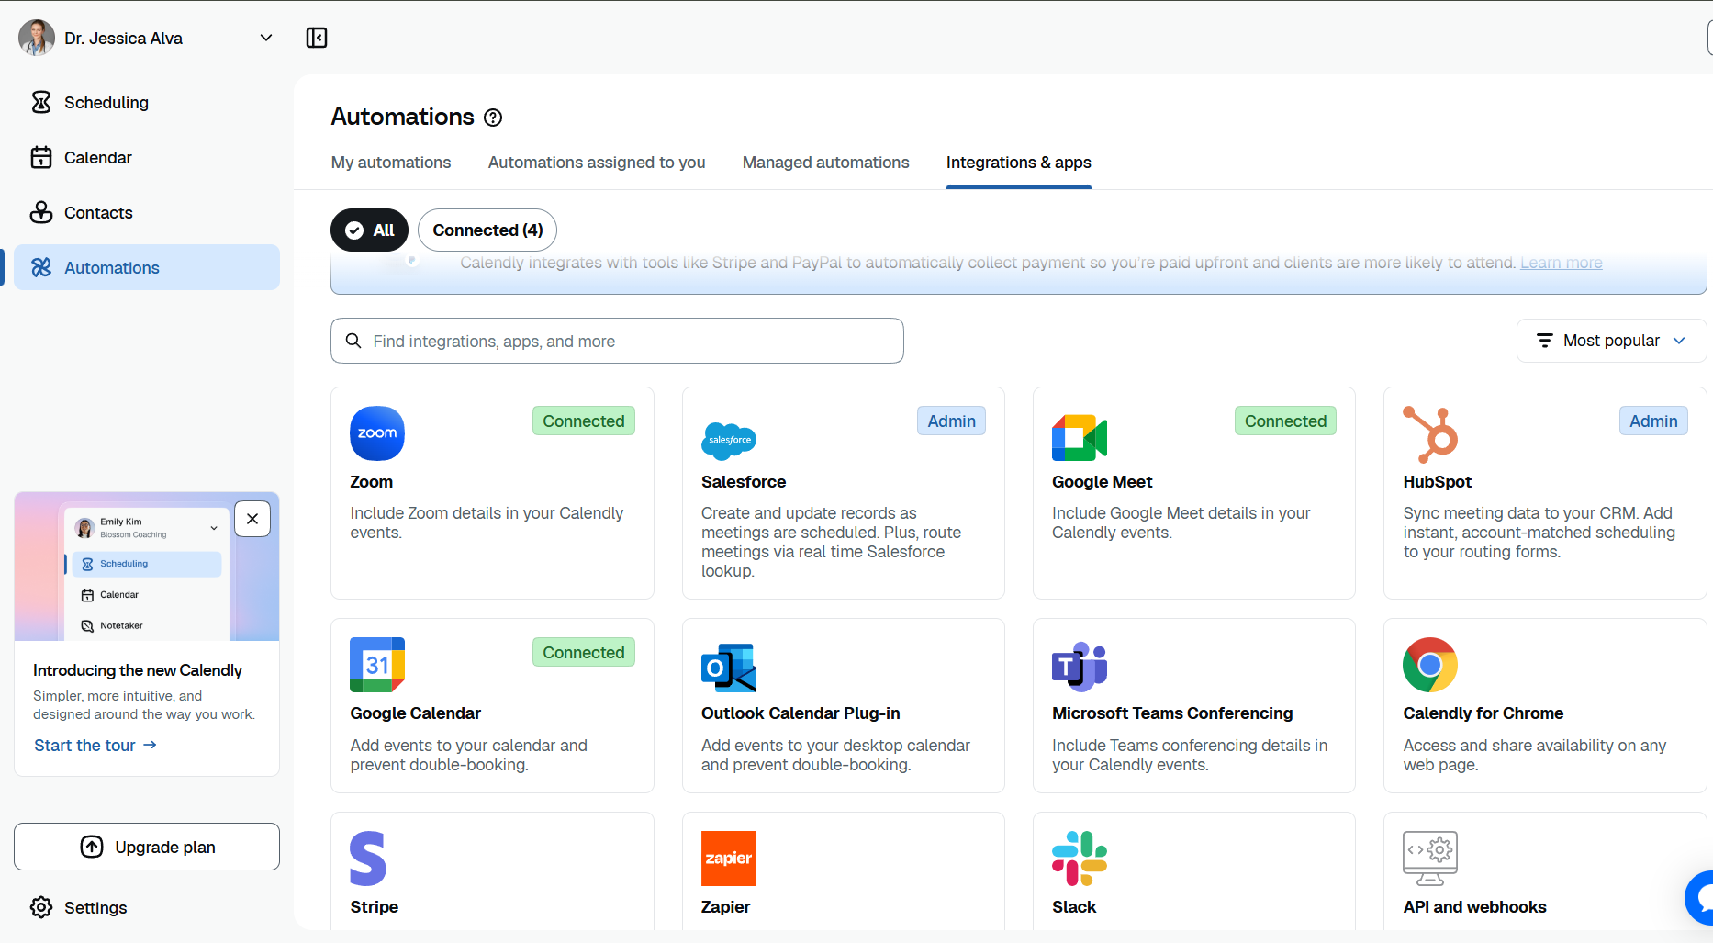The height and width of the screenshot is (943, 1713).
Task: Click the Microsoft Teams Conferencing title
Action: point(1172,713)
